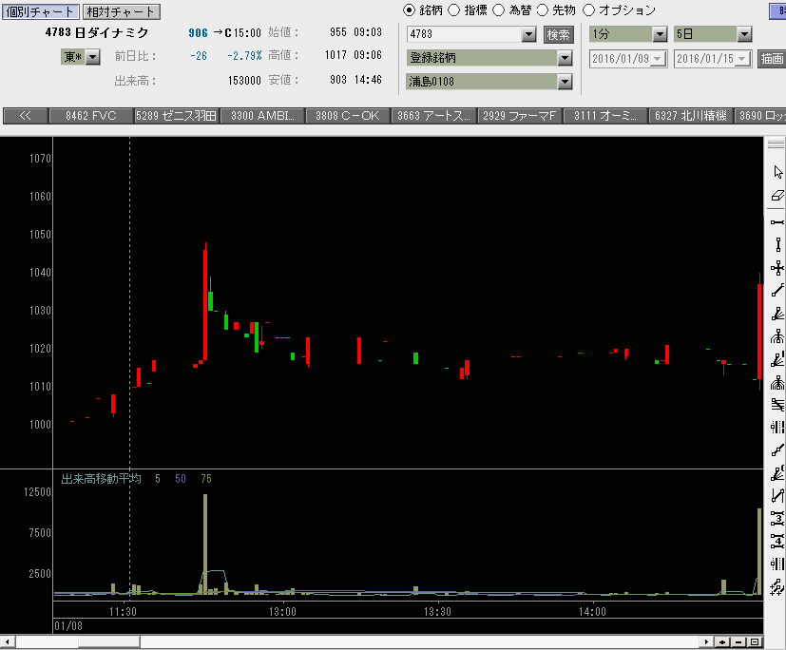Viewport: 786px width, 650px height.
Task: Select the fan lines tool
Action: pos(777,314)
